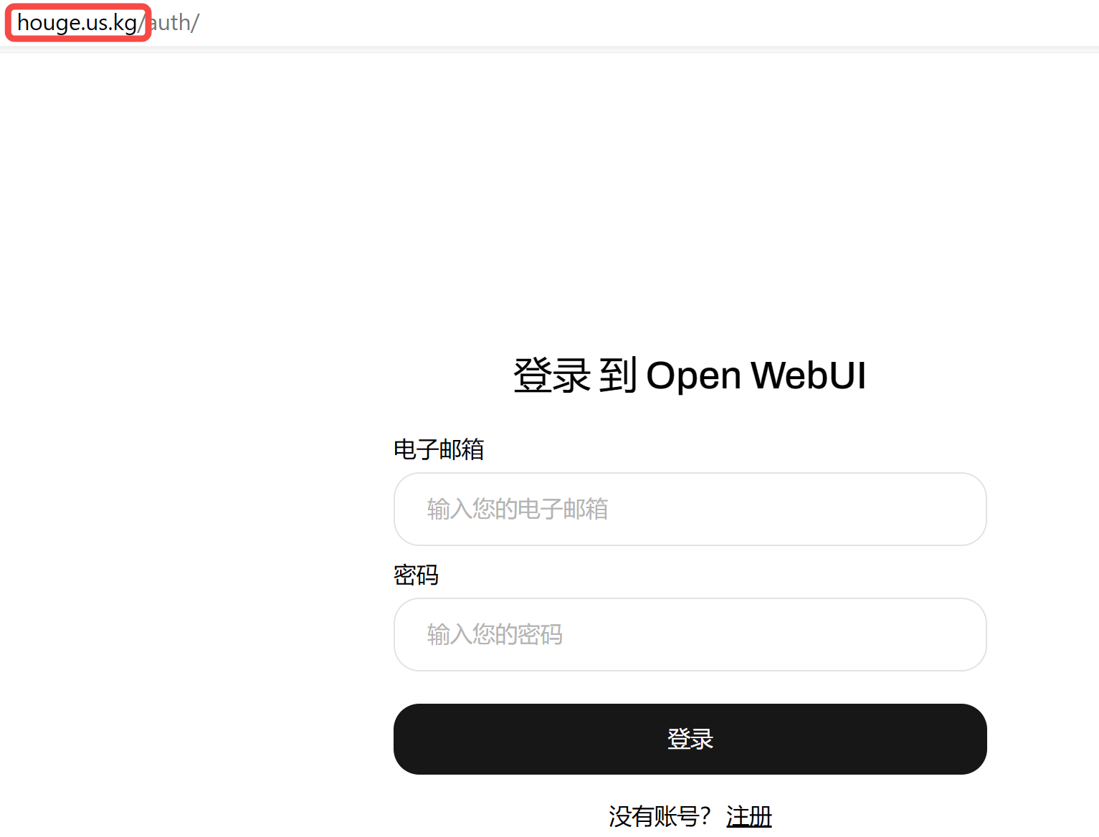Click the left edge of login button
1099x837 pixels.
(412, 739)
